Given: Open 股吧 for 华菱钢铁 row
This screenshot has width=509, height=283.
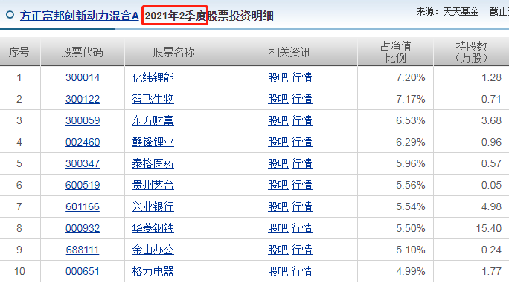Looking at the screenshot, I should (278, 228).
